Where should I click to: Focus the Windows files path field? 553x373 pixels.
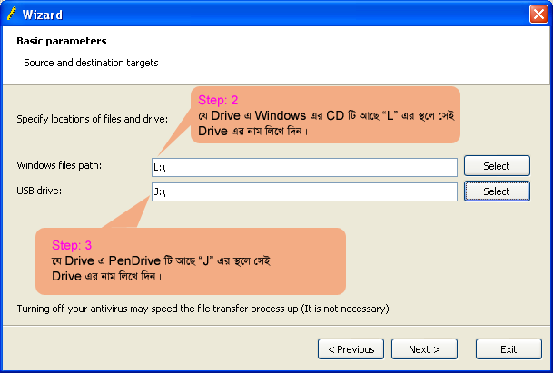[304, 167]
